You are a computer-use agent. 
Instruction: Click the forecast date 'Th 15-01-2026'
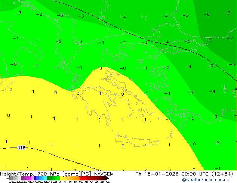pyautogui.click(x=157, y=174)
